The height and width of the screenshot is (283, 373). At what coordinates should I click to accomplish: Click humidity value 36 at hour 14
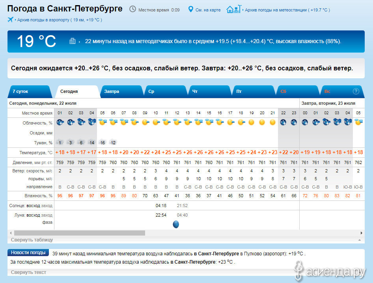(198, 196)
